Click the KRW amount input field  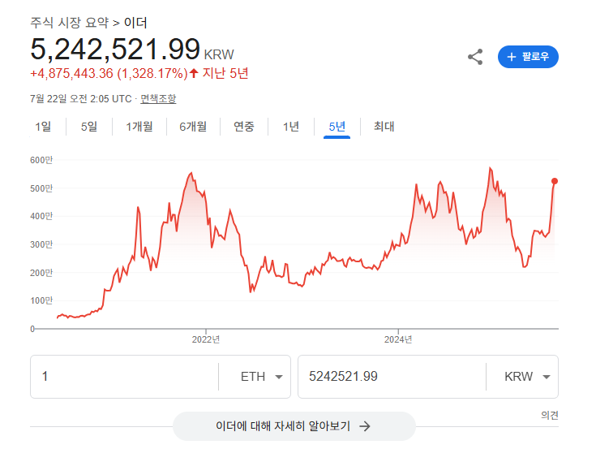click(x=389, y=377)
